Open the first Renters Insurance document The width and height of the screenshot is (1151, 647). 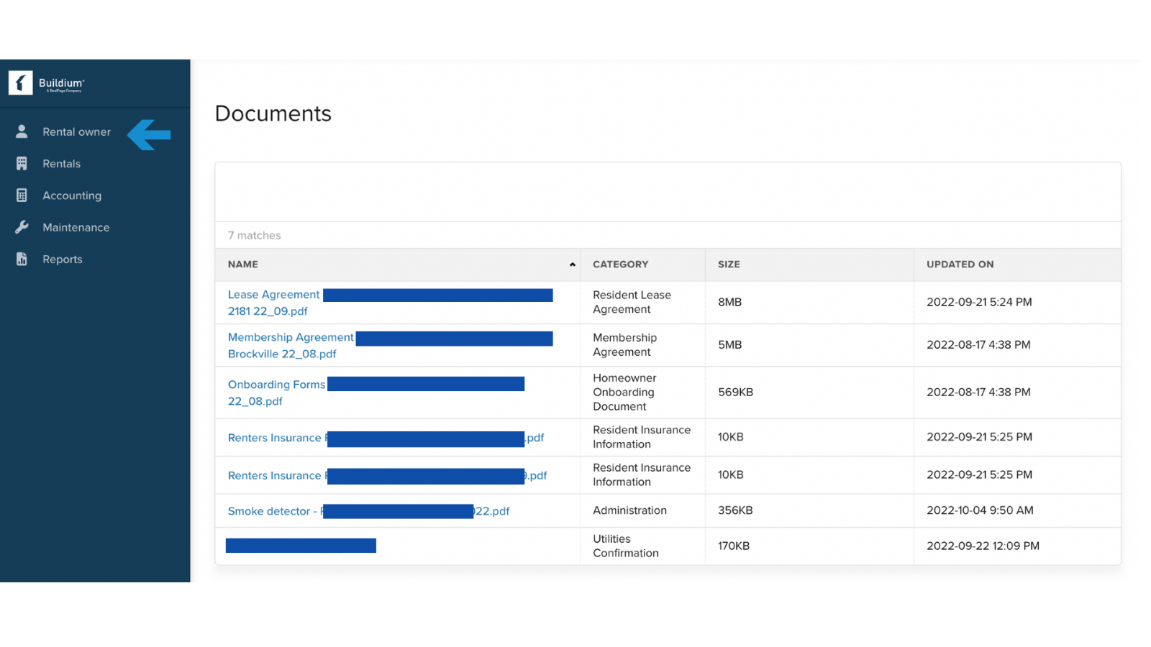pyautogui.click(x=386, y=438)
